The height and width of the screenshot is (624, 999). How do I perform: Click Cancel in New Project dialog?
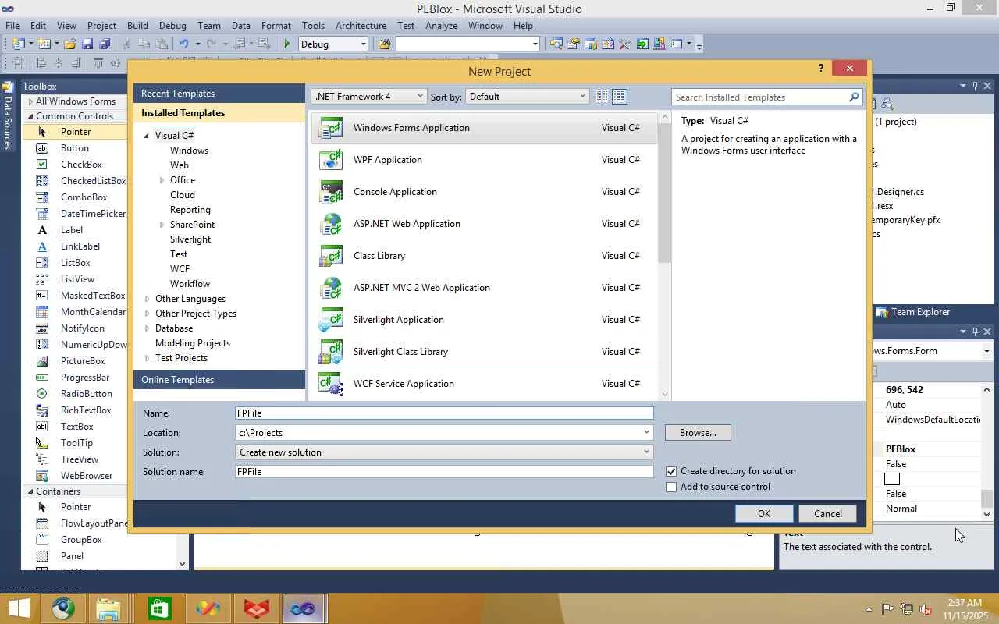[x=828, y=514]
